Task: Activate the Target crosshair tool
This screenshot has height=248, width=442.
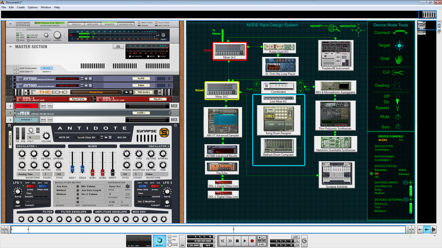Action: [399, 45]
